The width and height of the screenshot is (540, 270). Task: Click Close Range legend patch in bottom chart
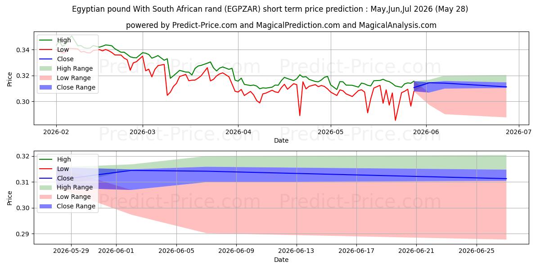[x=46, y=206]
